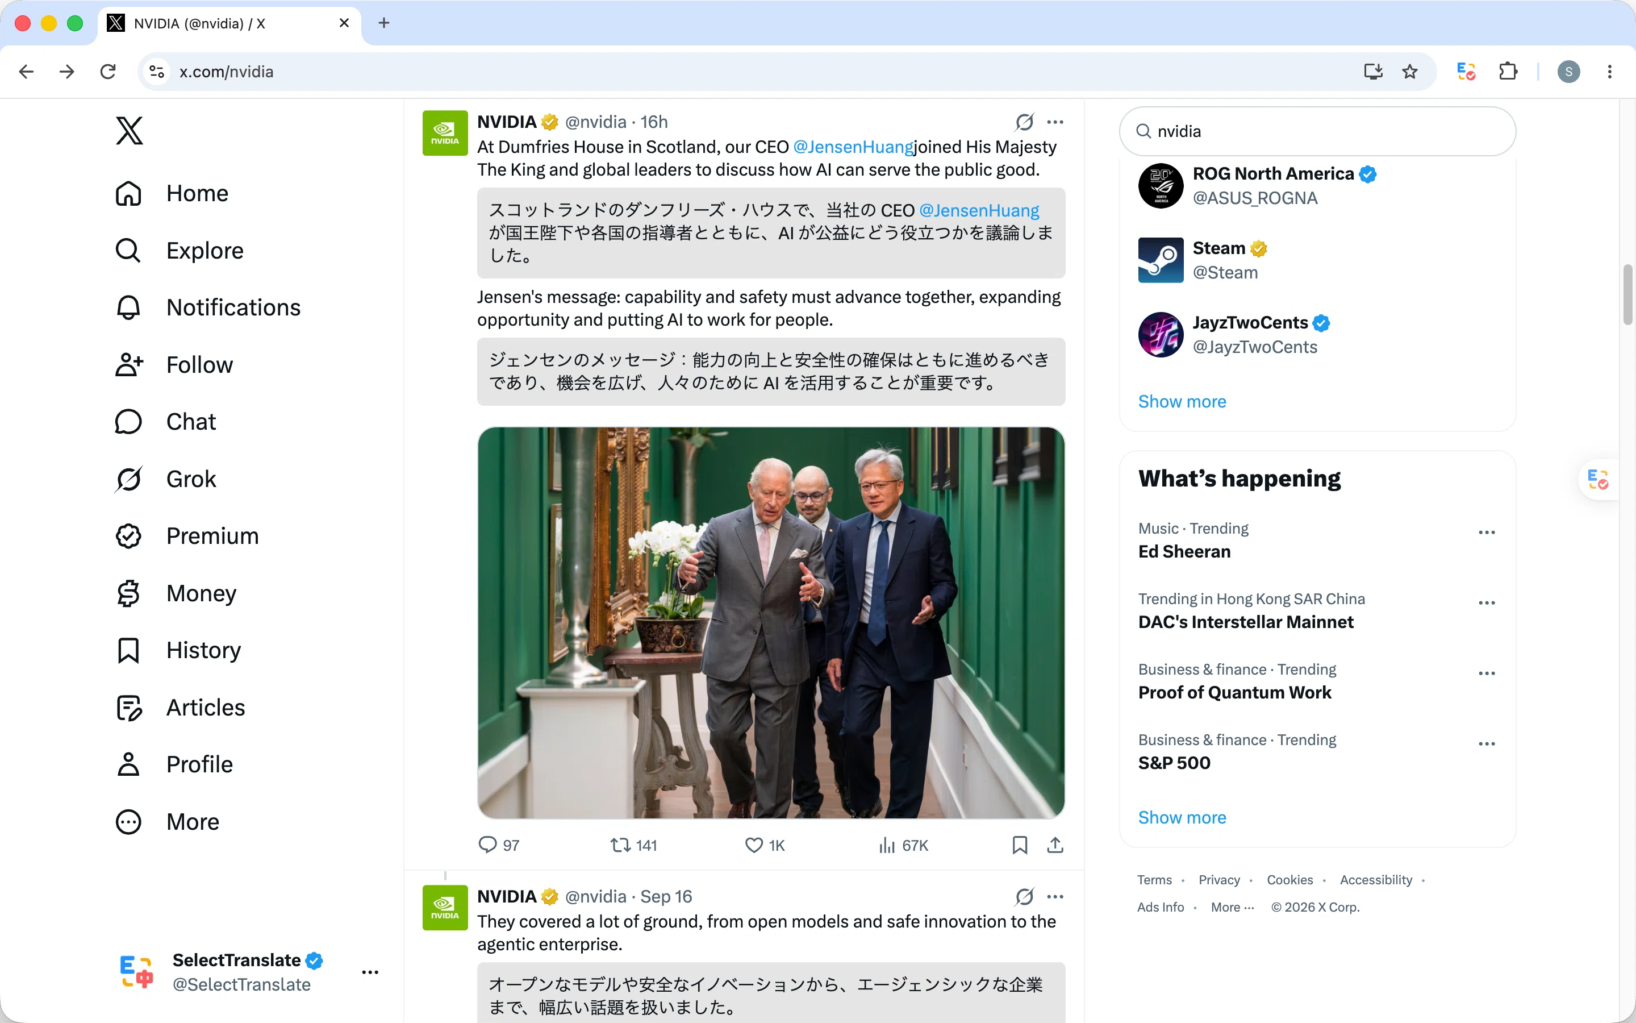Open the Proof of Quantum Work trend
1636x1023 pixels.
(1234, 692)
